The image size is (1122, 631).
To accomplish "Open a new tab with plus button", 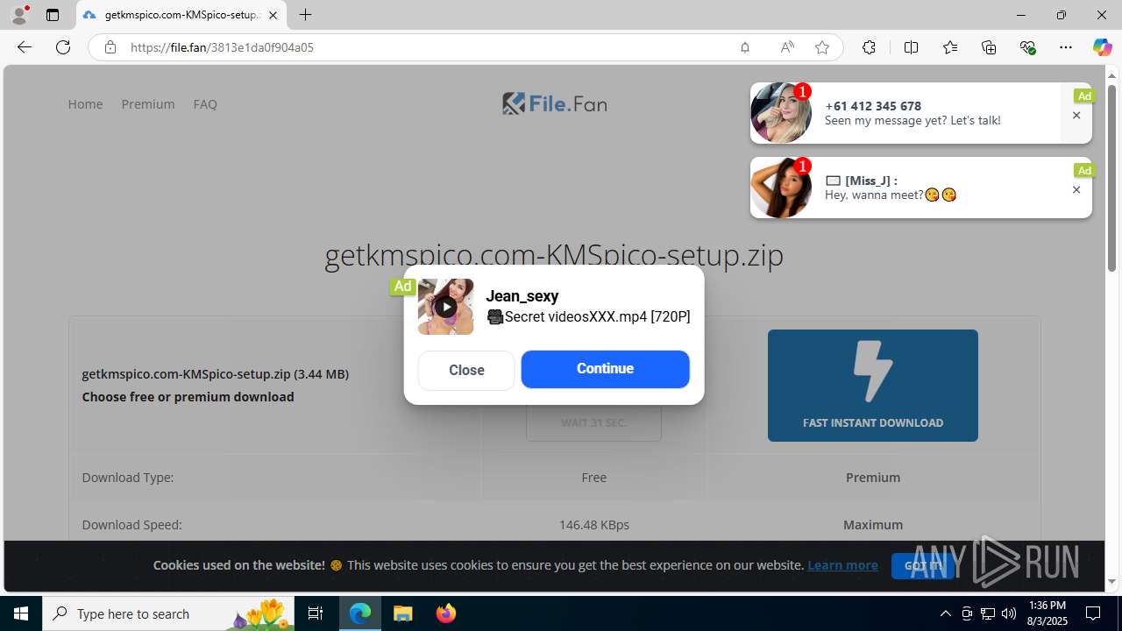I will click(305, 15).
